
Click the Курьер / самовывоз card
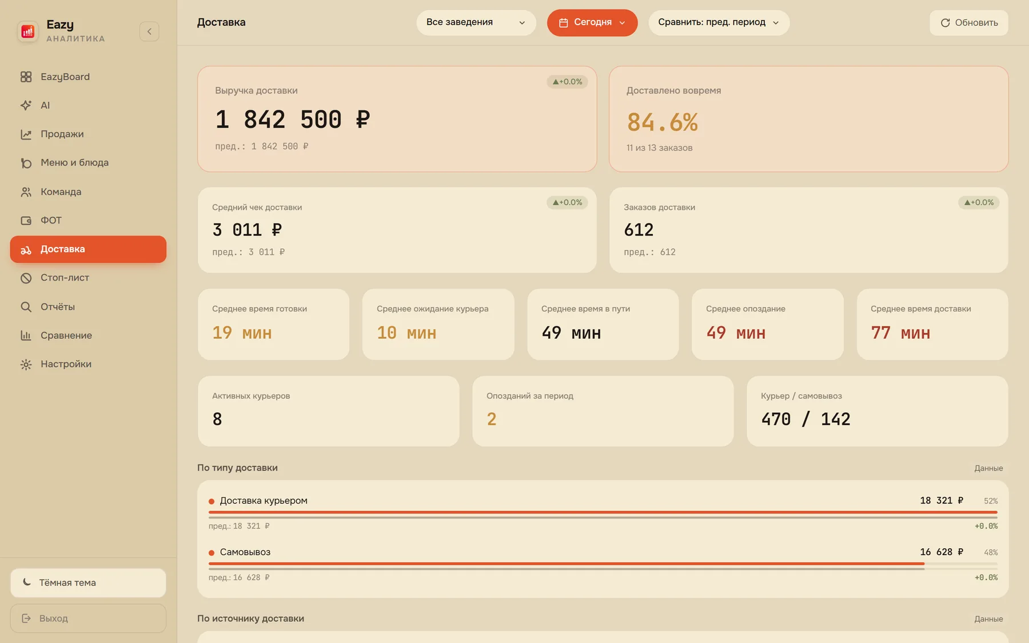click(x=877, y=411)
